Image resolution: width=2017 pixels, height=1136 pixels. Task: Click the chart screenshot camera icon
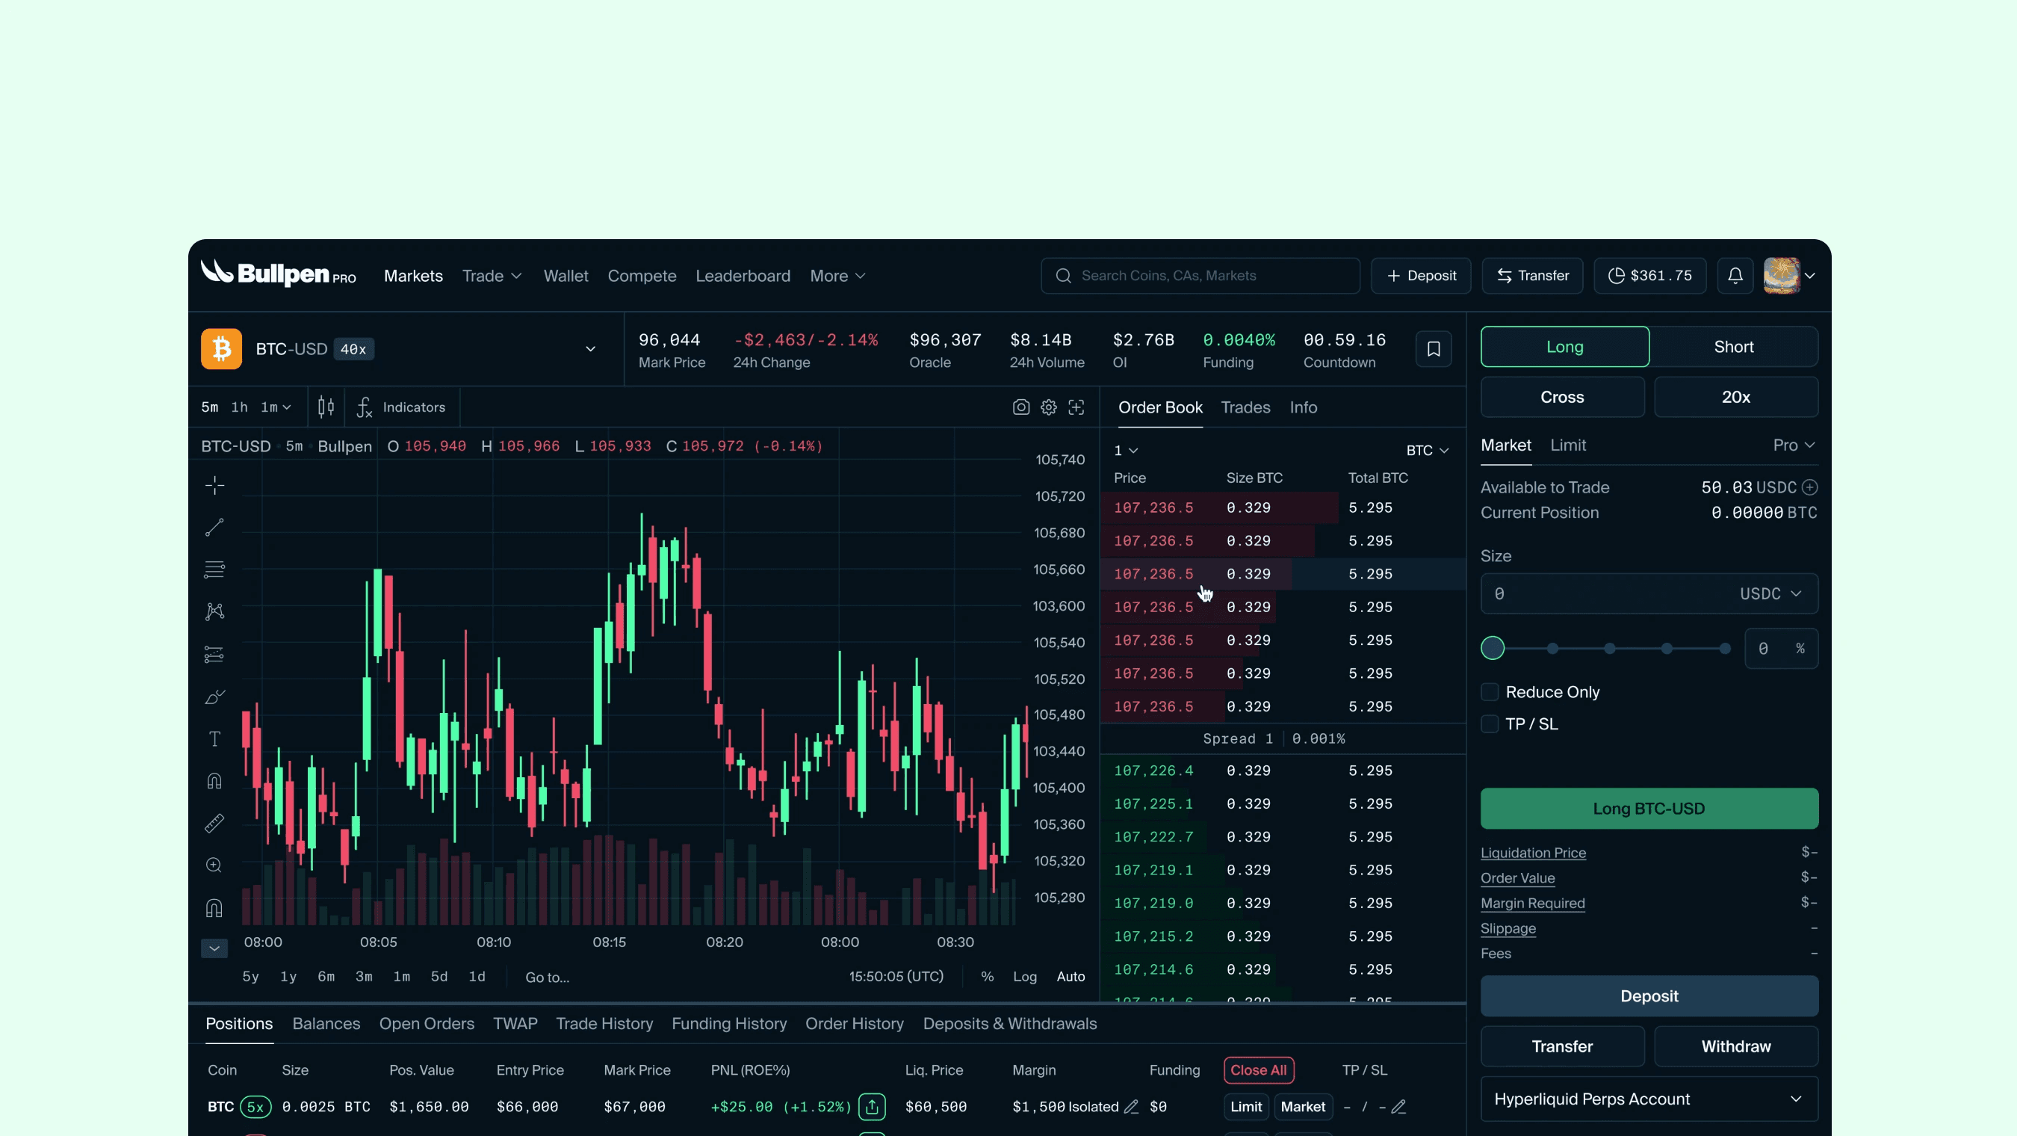[1020, 407]
